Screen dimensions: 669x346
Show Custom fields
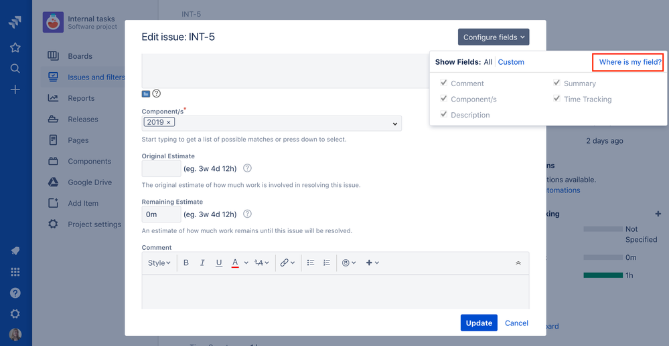click(x=511, y=61)
